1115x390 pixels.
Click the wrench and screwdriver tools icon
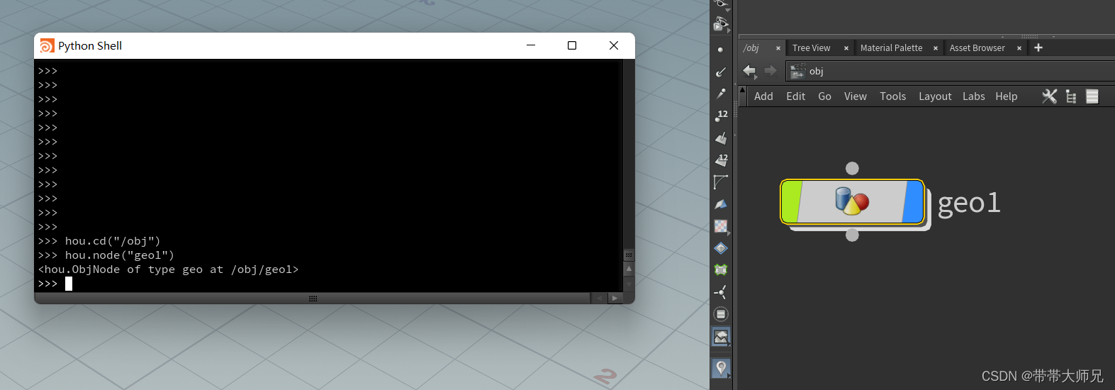[x=1050, y=96]
